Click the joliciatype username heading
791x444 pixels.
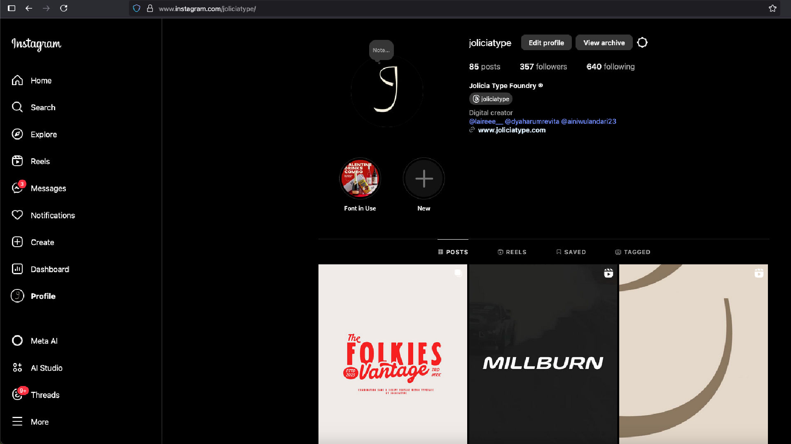point(490,43)
